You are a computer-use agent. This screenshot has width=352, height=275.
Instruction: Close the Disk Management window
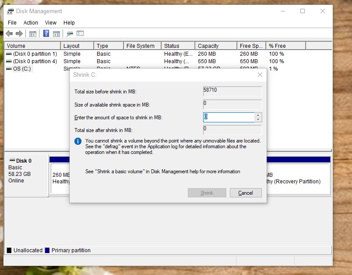tap(323, 11)
